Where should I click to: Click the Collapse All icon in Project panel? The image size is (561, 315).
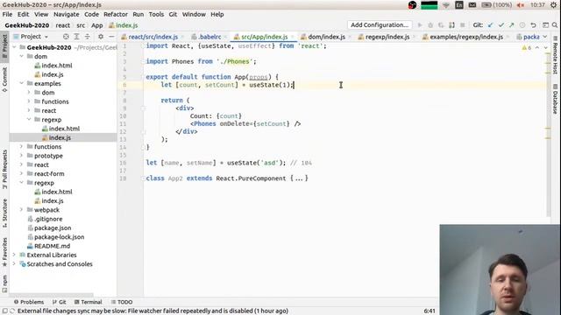tap(88, 37)
